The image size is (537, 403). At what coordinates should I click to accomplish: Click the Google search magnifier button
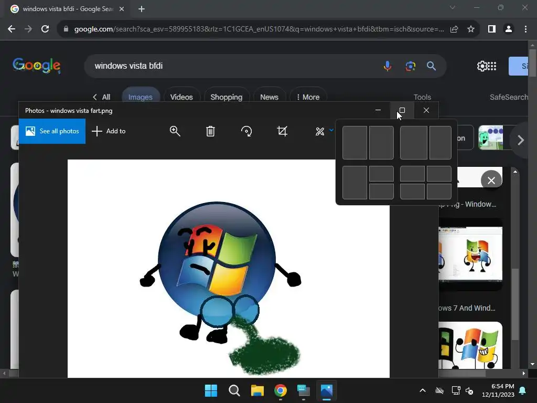point(432,66)
